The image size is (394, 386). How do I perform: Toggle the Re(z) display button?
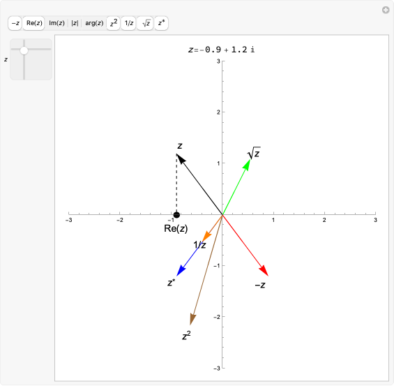(x=34, y=23)
